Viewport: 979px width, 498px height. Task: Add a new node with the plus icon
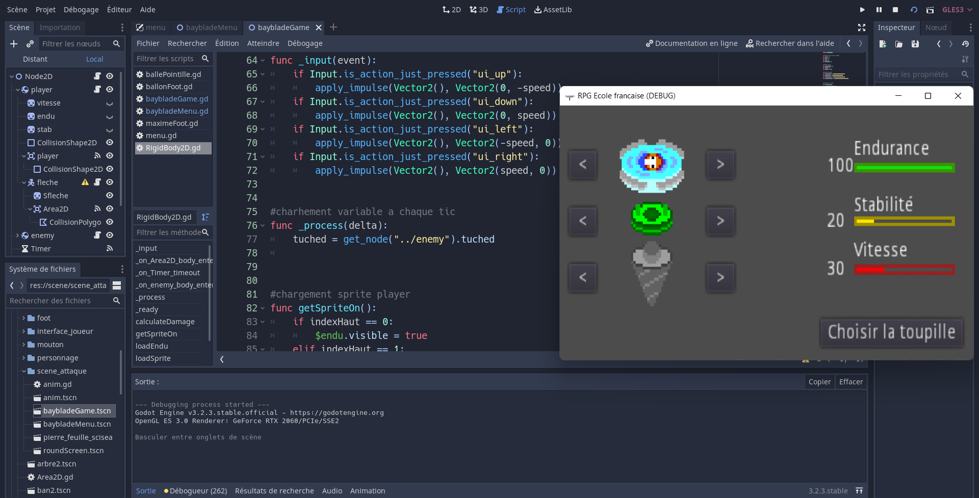click(x=14, y=44)
